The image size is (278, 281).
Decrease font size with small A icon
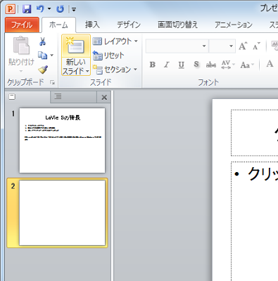(256, 46)
